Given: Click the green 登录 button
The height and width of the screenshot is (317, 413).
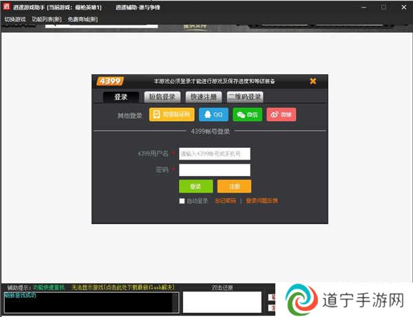Looking at the screenshot, I should click(x=196, y=186).
